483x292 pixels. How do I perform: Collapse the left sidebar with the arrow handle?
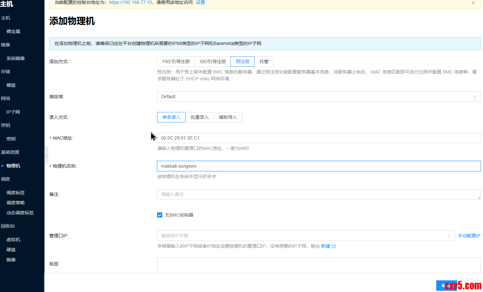pos(46,155)
